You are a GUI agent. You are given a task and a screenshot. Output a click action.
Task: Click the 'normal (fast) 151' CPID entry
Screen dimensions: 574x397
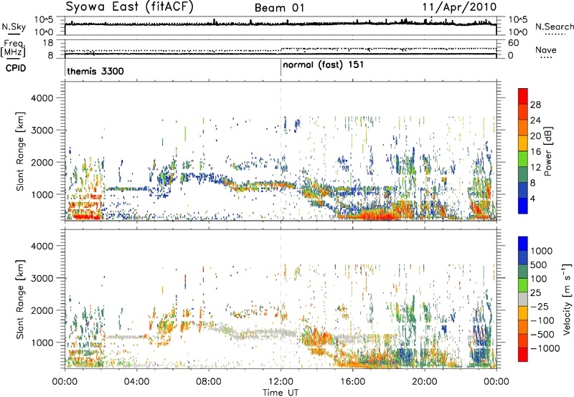point(324,65)
